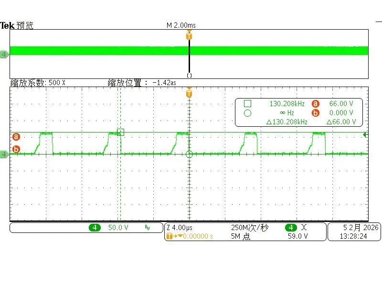Click the 59.0 V trigger level value
This screenshot has height=287, width=382.
point(297,236)
